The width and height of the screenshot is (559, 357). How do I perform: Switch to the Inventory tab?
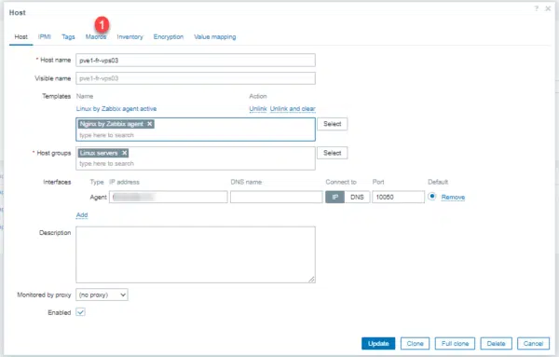point(130,36)
